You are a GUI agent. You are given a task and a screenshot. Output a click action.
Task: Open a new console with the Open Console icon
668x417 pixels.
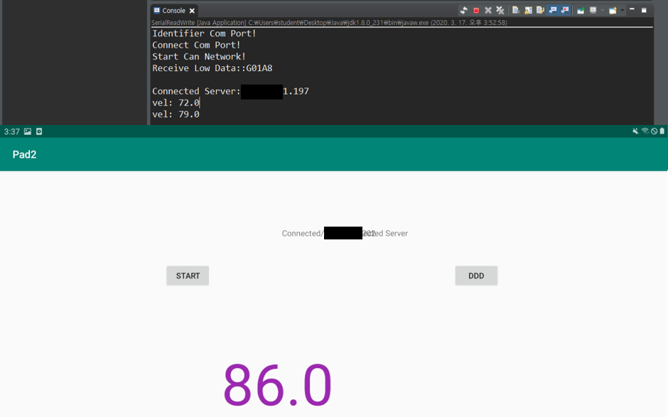coord(613,10)
